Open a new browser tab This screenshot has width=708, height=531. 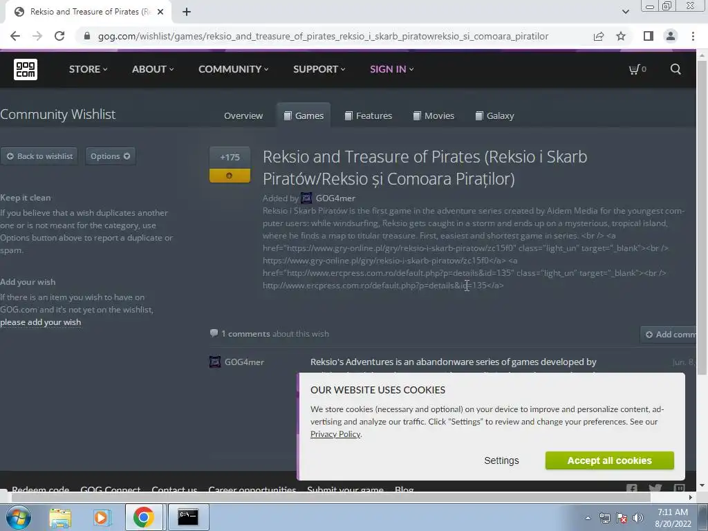187,12
